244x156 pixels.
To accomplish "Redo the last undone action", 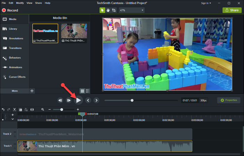I will [x=9, y=110].
